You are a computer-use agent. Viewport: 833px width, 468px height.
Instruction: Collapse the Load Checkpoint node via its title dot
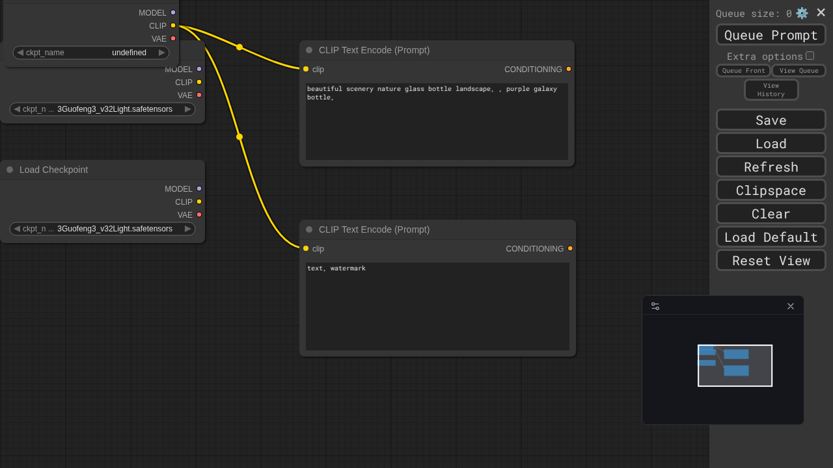coord(10,170)
